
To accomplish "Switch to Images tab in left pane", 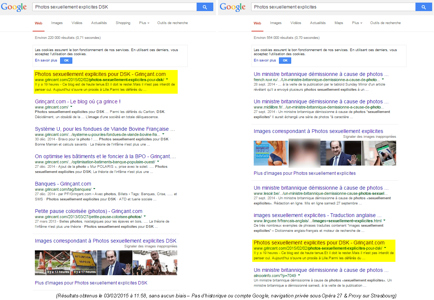I will [57, 23].
